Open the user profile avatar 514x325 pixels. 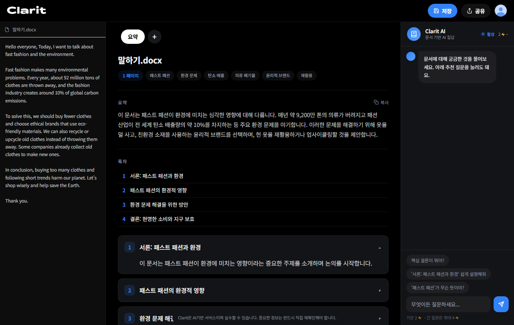tap(501, 11)
